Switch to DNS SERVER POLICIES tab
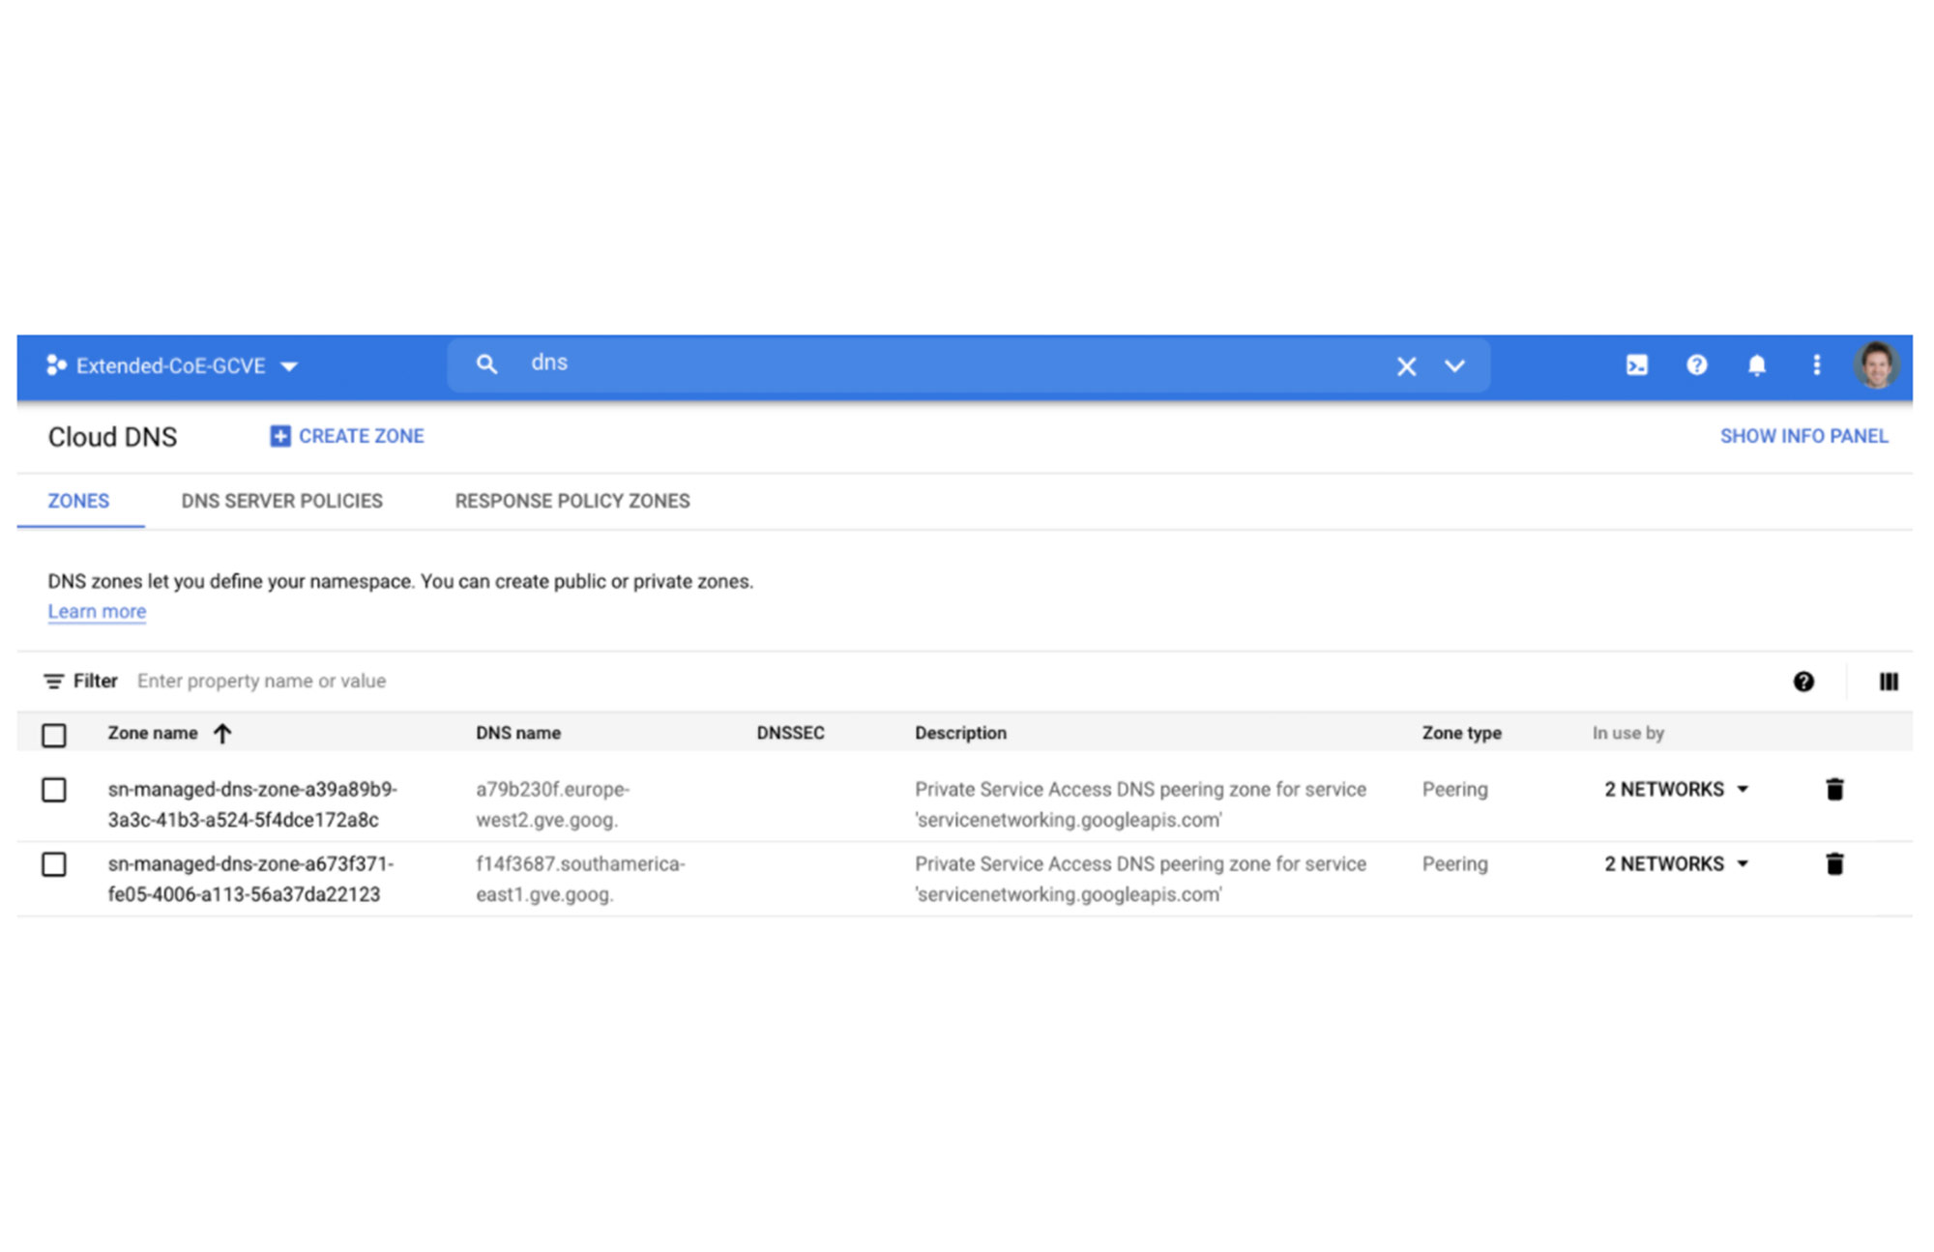The height and width of the screenshot is (1252, 1934). 280,501
